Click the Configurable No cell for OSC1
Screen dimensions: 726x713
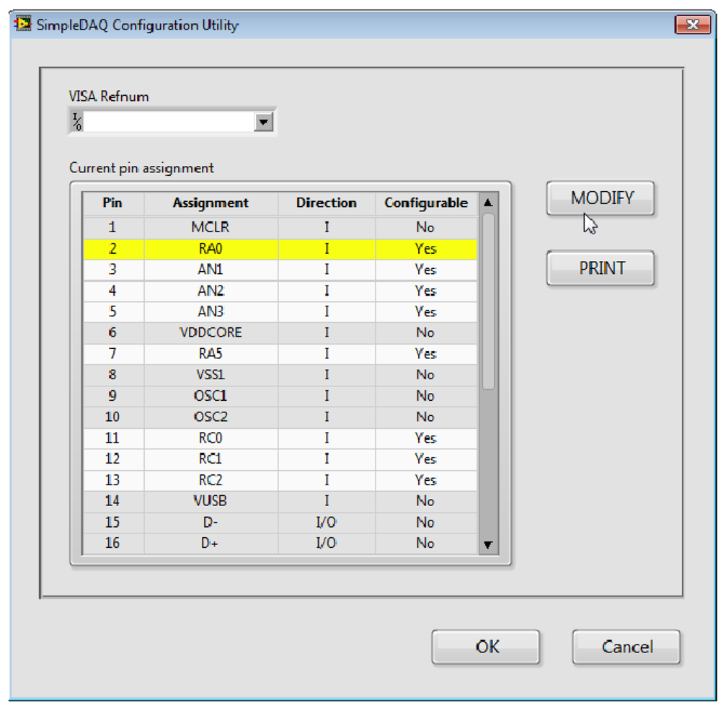tap(426, 396)
